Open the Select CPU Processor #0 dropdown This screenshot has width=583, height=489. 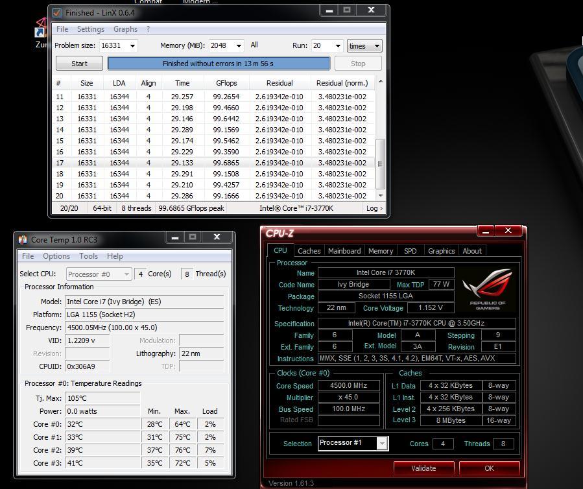click(x=99, y=274)
